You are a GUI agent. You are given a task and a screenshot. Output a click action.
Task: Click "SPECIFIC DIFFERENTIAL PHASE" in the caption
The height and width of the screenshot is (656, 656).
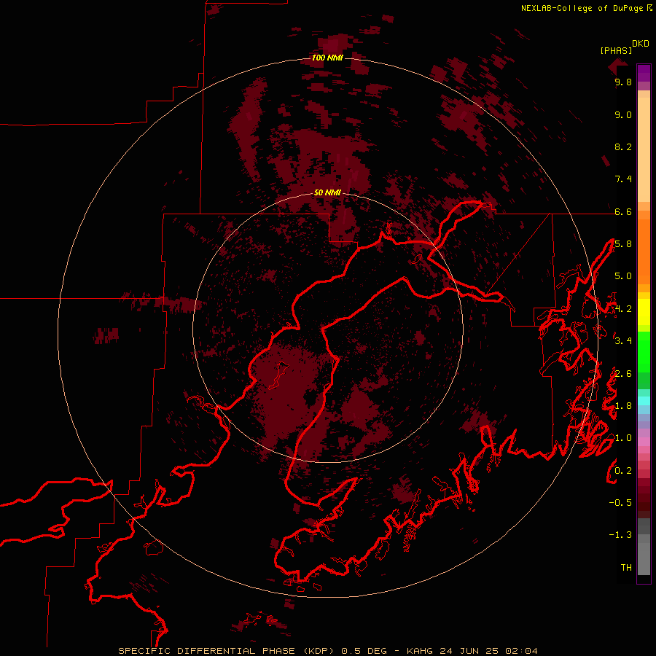click(207, 651)
